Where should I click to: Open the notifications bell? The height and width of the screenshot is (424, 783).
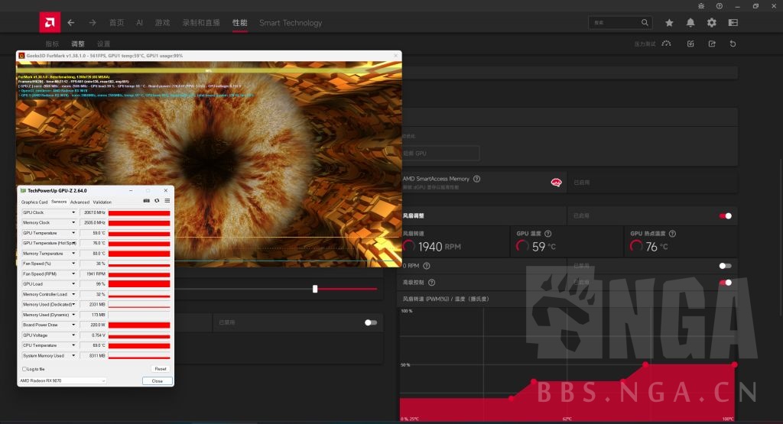coord(690,23)
